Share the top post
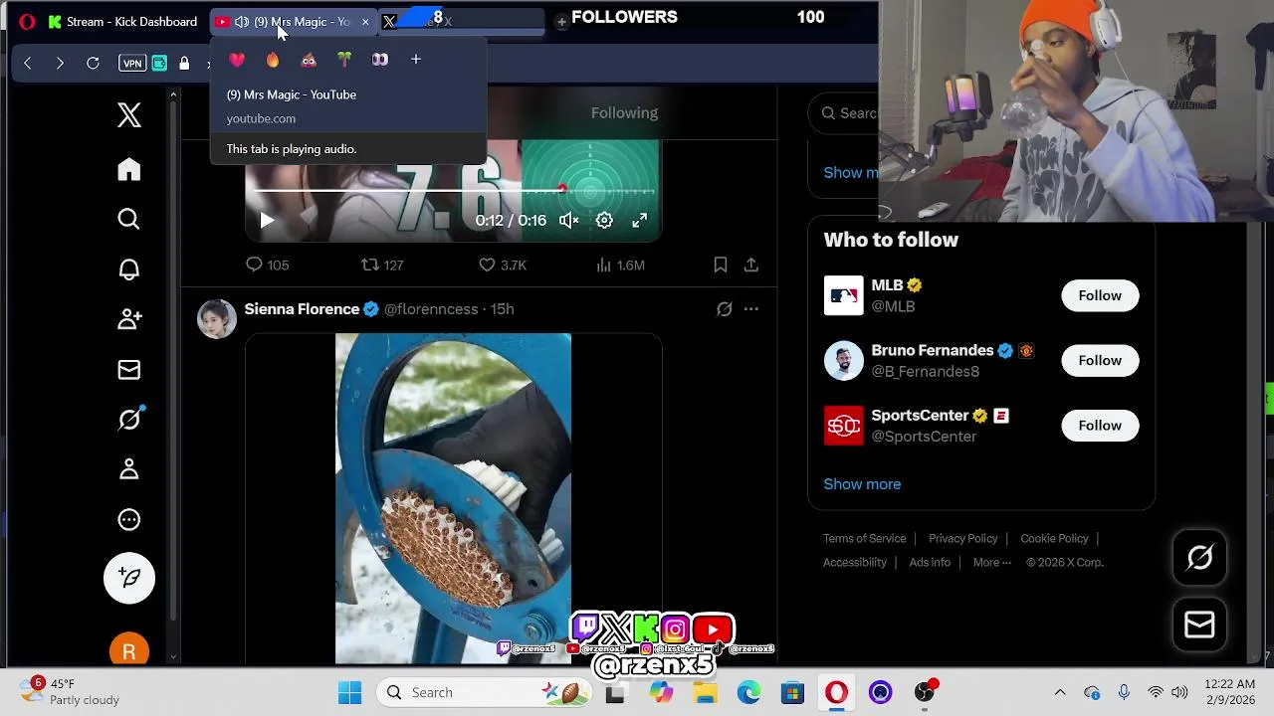Viewport: 1274px width, 716px height. point(751,265)
